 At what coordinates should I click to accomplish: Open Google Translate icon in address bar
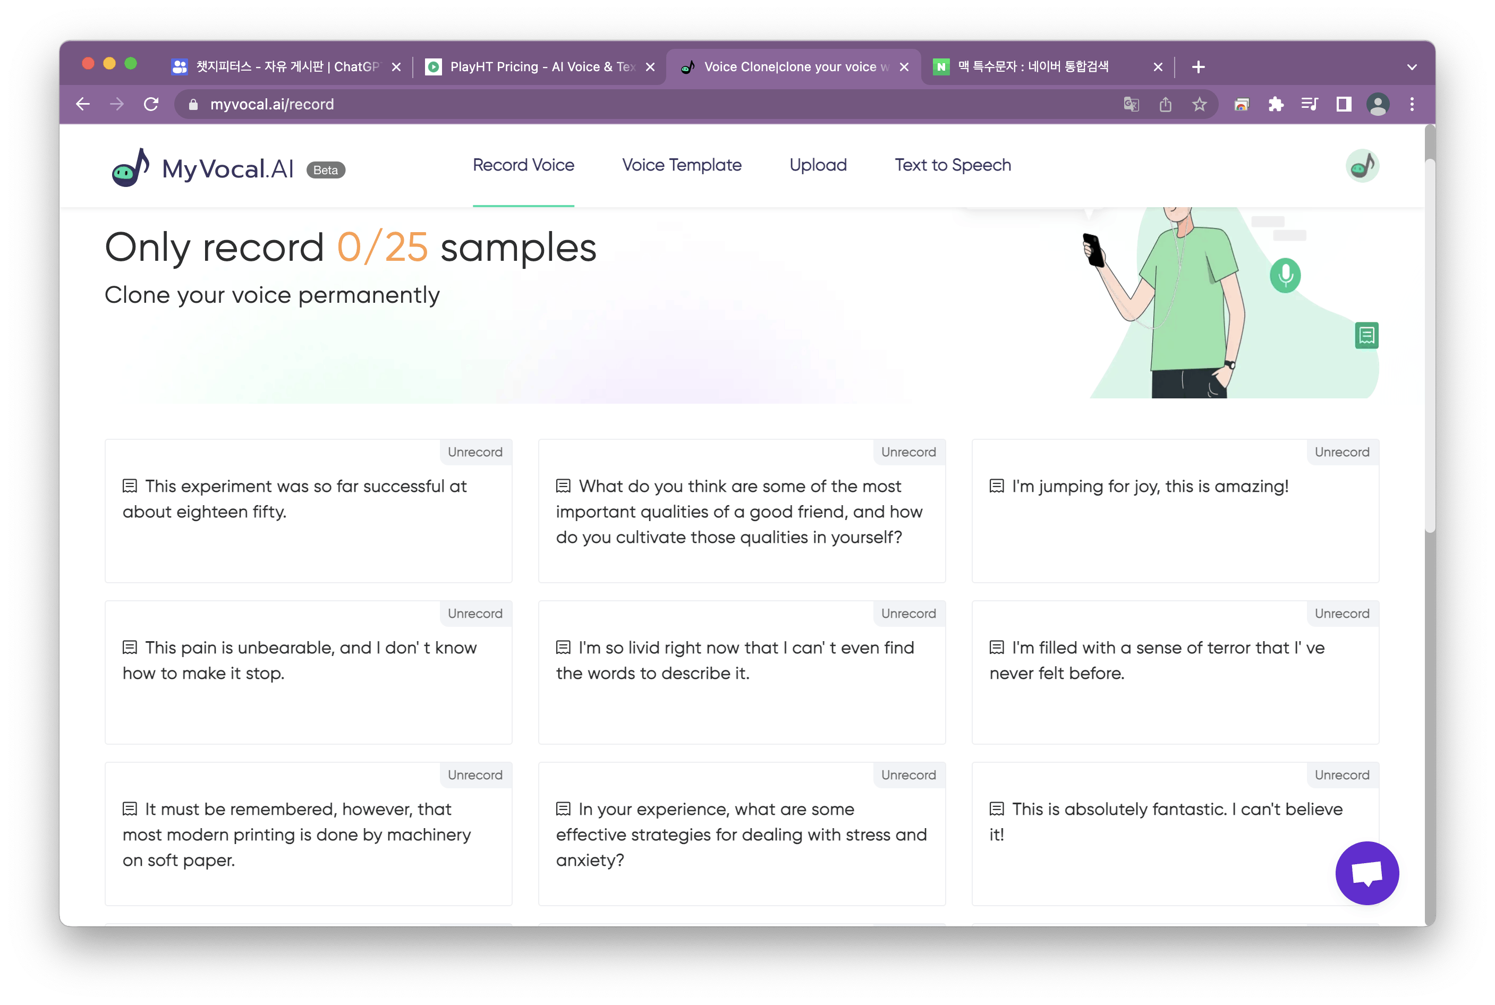1131,104
